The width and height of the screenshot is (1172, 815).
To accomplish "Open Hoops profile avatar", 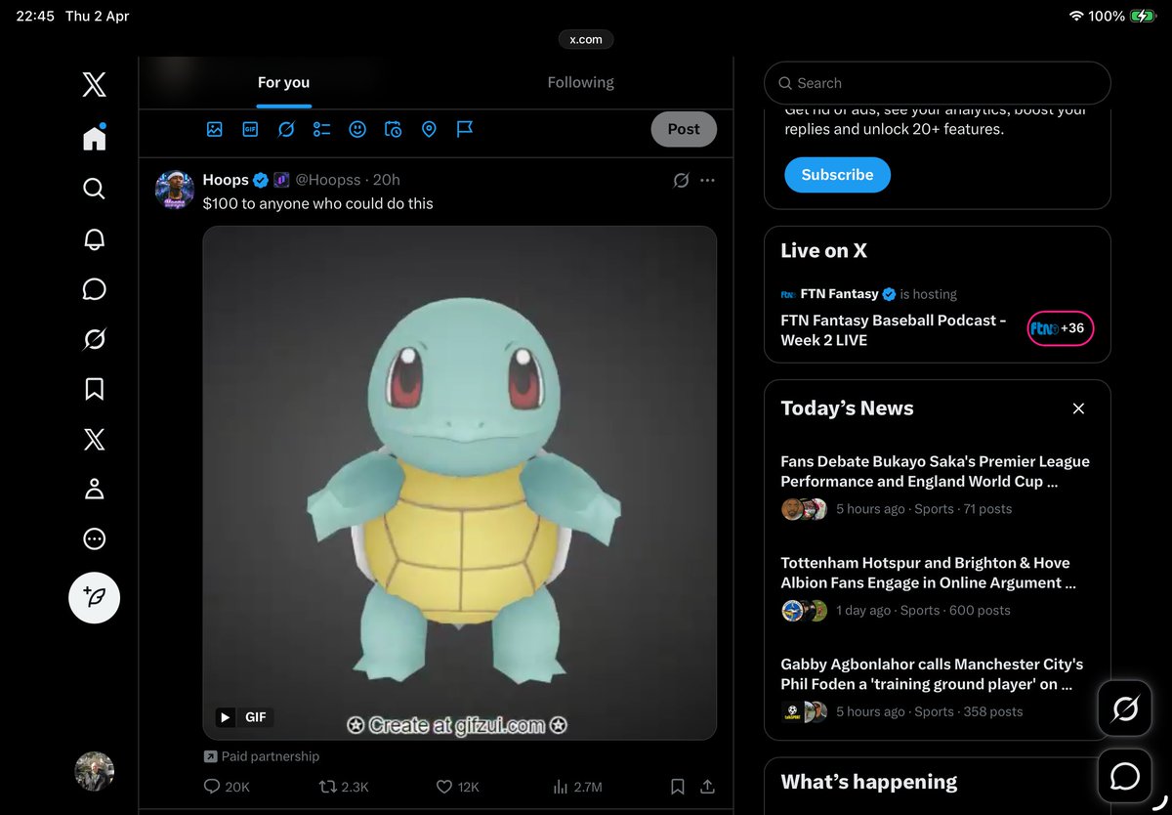I will [175, 190].
